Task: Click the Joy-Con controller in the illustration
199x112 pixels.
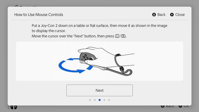Action: click(87, 58)
